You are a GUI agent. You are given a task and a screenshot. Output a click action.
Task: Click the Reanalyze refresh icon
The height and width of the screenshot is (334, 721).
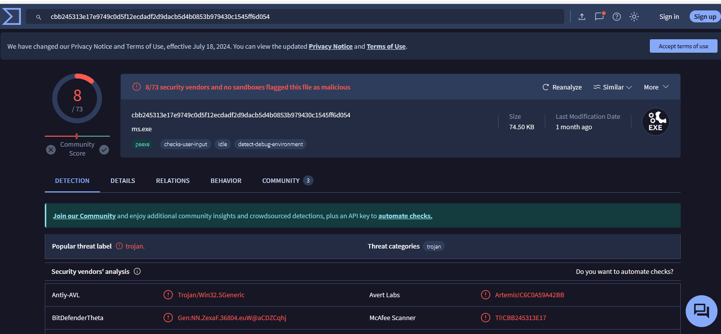click(546, 87)
